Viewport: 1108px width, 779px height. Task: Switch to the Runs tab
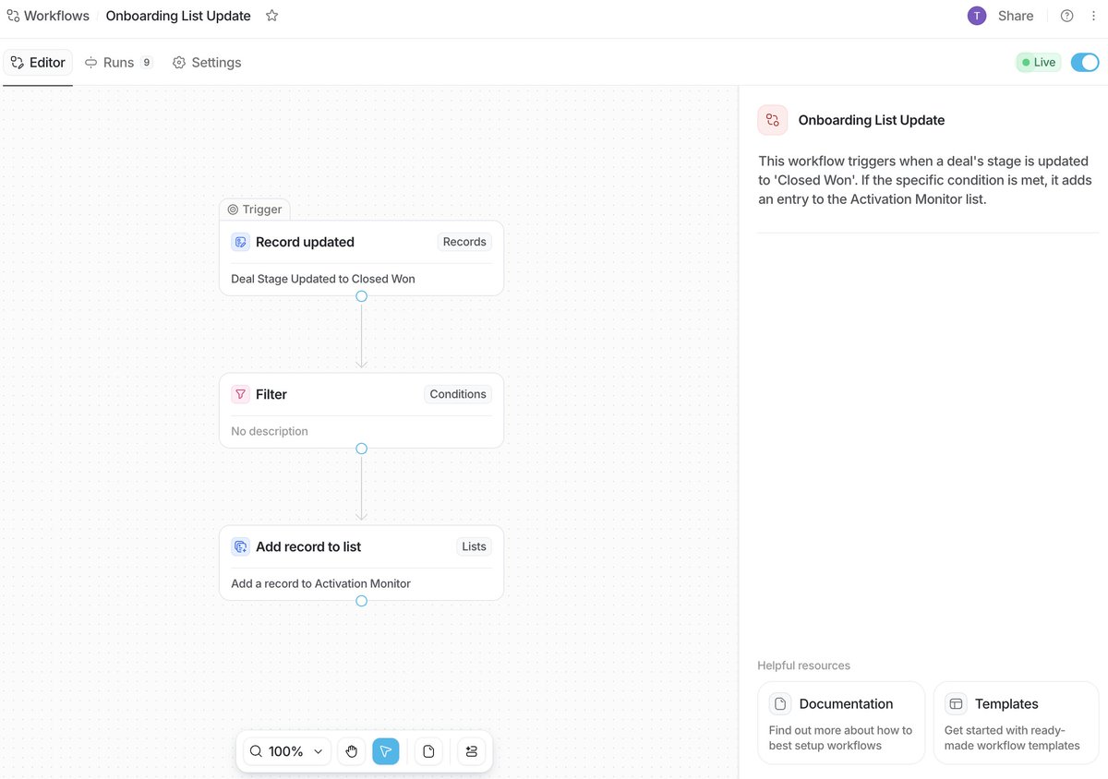click(x=118, y=62)
